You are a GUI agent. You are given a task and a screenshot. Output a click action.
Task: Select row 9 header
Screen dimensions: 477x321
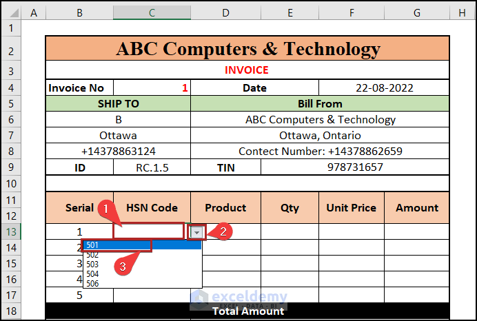point(11,167)
